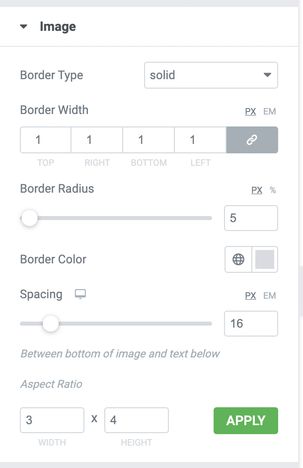
Task: Toggle the linked border width values icon
Action: pos(252,140)
